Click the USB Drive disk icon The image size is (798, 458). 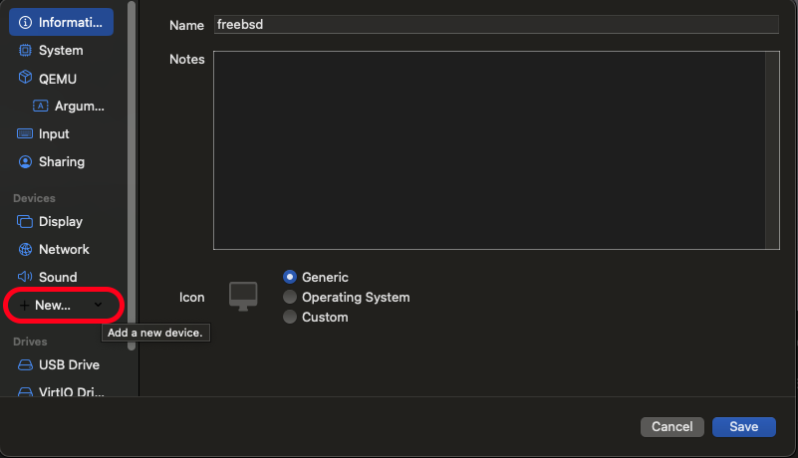pyautogui.click(x=25, y=364)
